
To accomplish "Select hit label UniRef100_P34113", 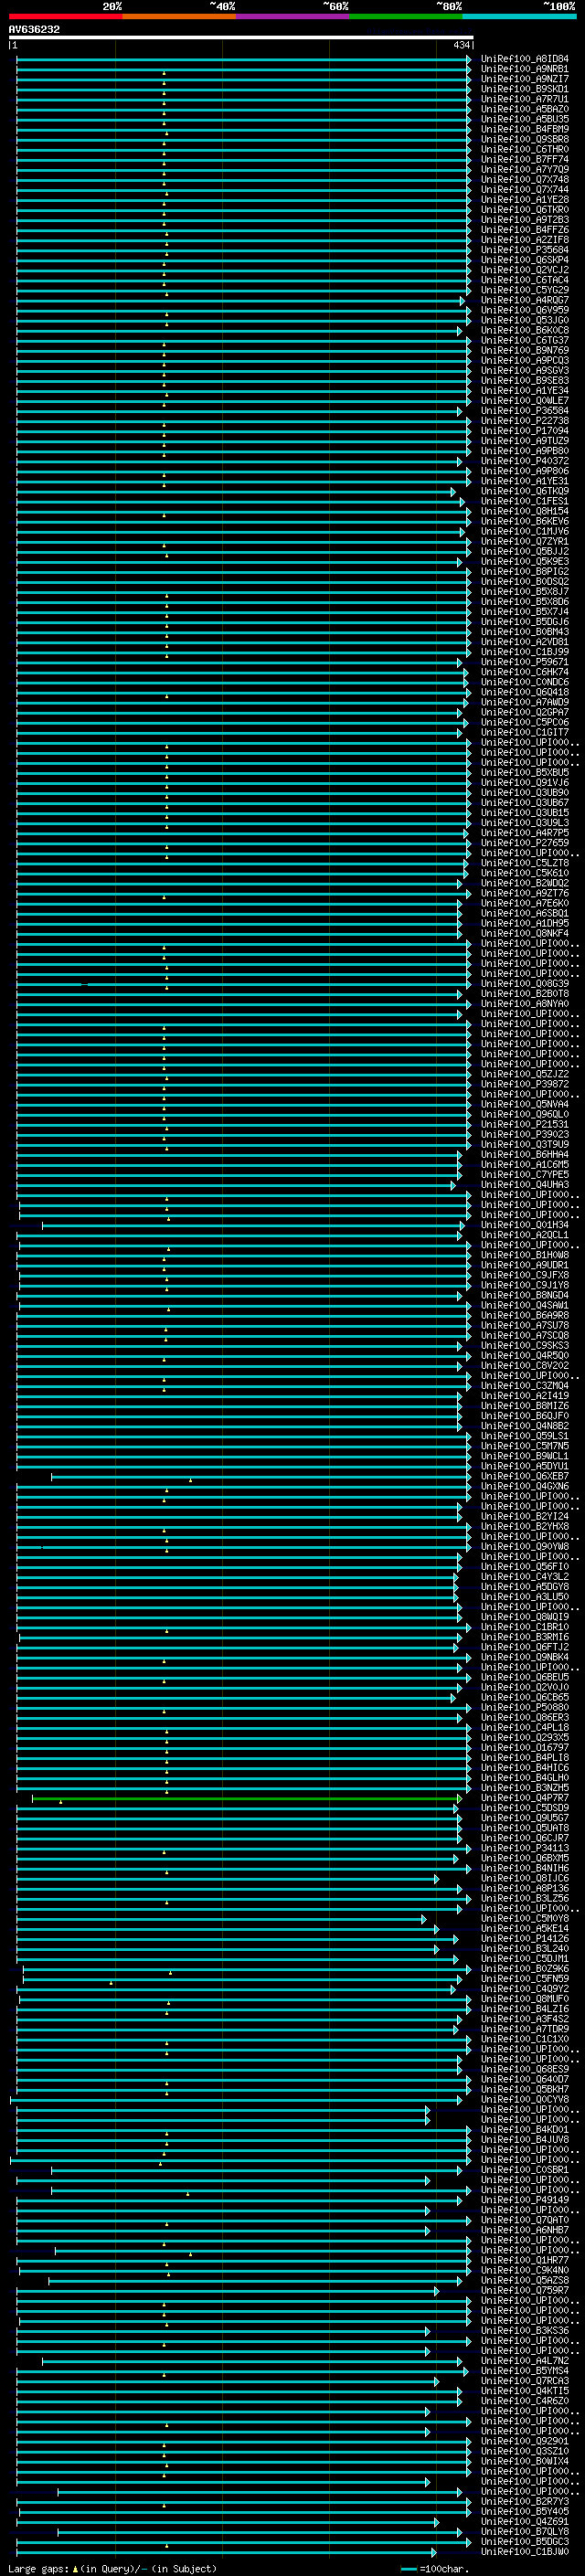I will [524, 1848].
